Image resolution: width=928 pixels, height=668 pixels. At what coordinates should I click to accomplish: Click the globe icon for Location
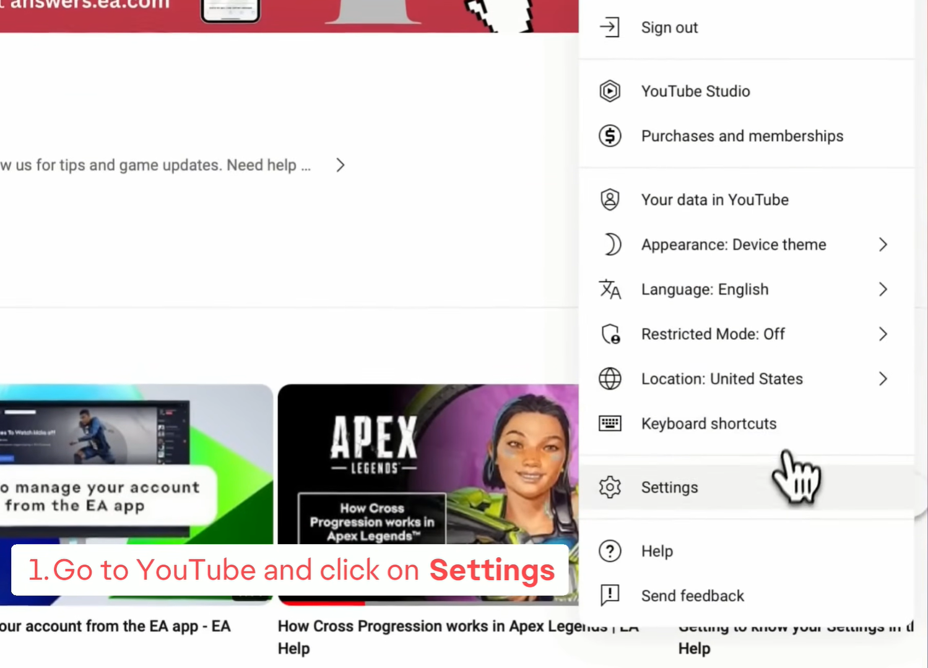click(610, 379)
